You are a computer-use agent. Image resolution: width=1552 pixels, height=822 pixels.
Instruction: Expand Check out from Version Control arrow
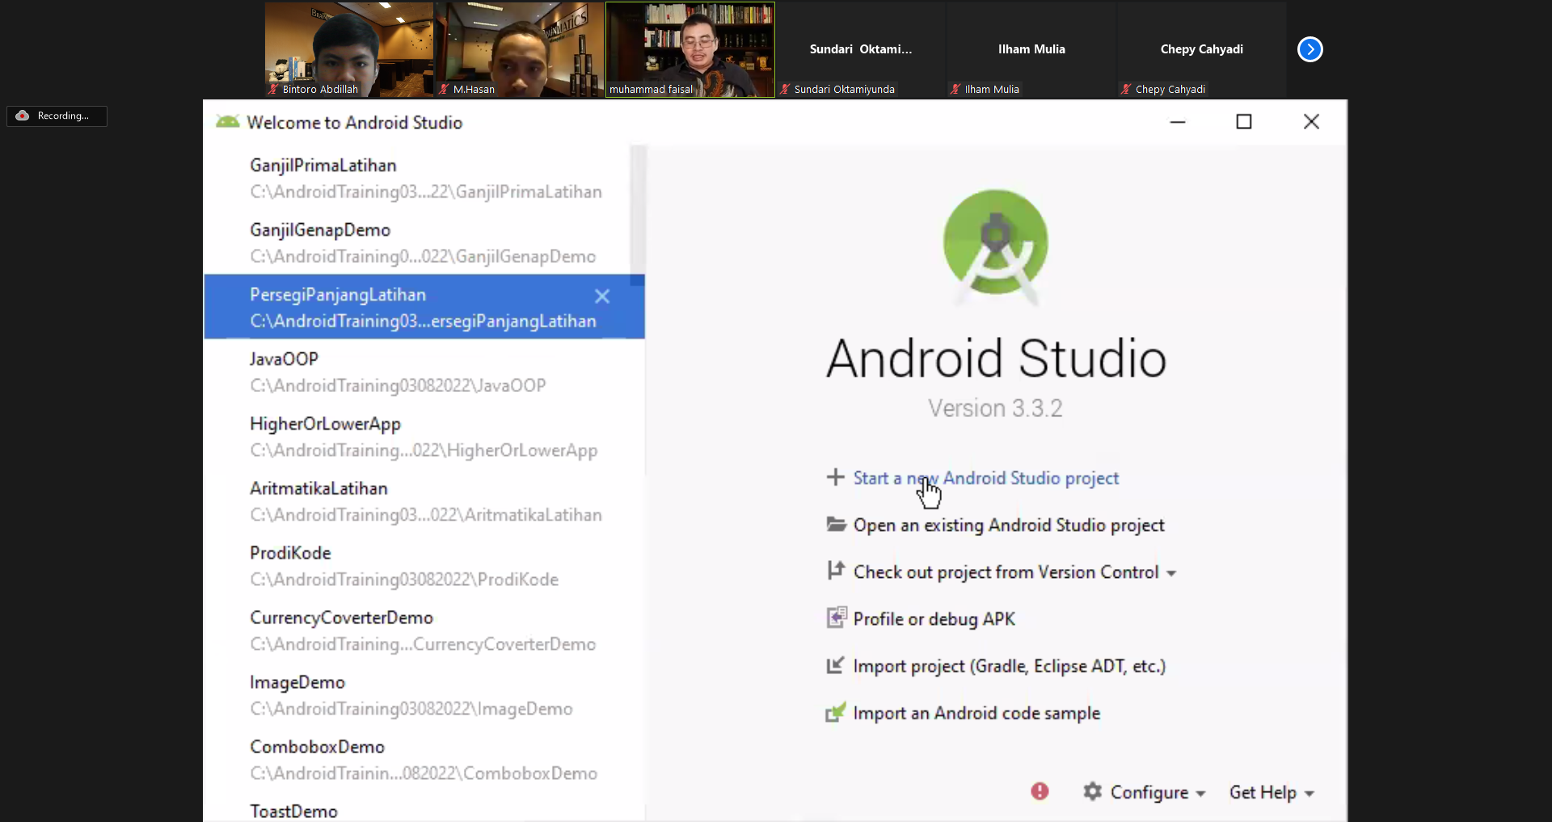[1171, 573]
